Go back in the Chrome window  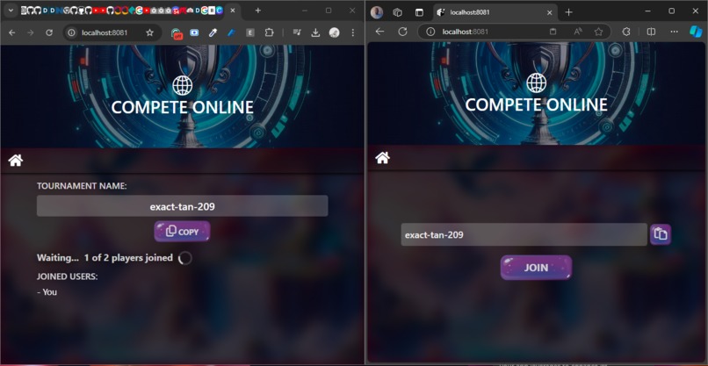tap(12, 32)
